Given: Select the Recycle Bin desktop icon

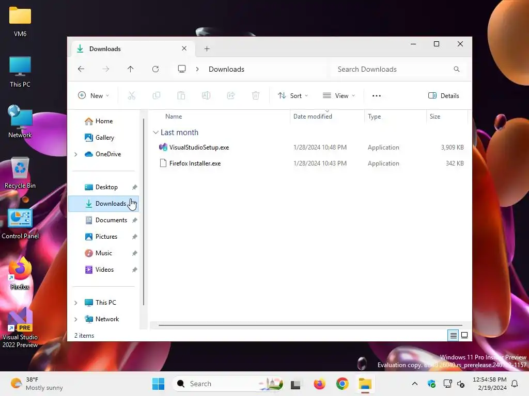Looking at the screenshot, I should click(x=20, y=173).
